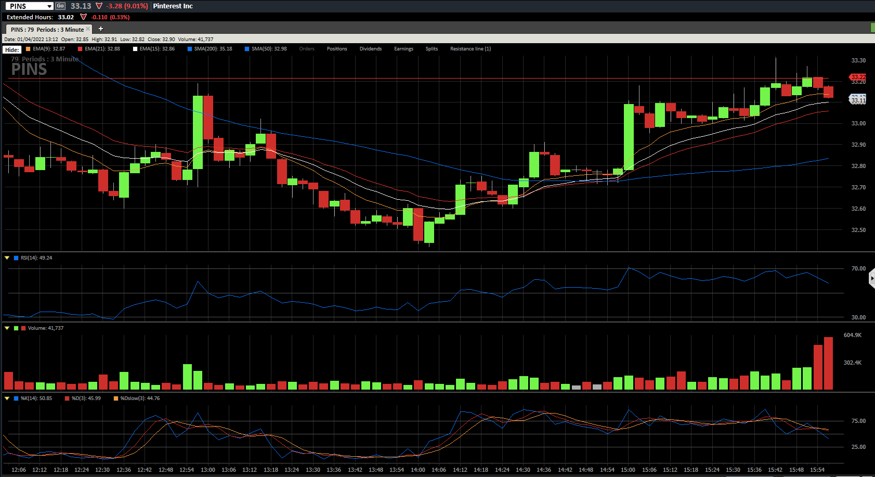Click the red EMA(21) color swatch
The image size is (875, 477).
pyautogui.click(x=80, y=49)
